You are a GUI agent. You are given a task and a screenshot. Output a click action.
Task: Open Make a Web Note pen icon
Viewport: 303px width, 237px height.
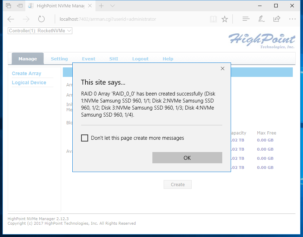[261, 19]
